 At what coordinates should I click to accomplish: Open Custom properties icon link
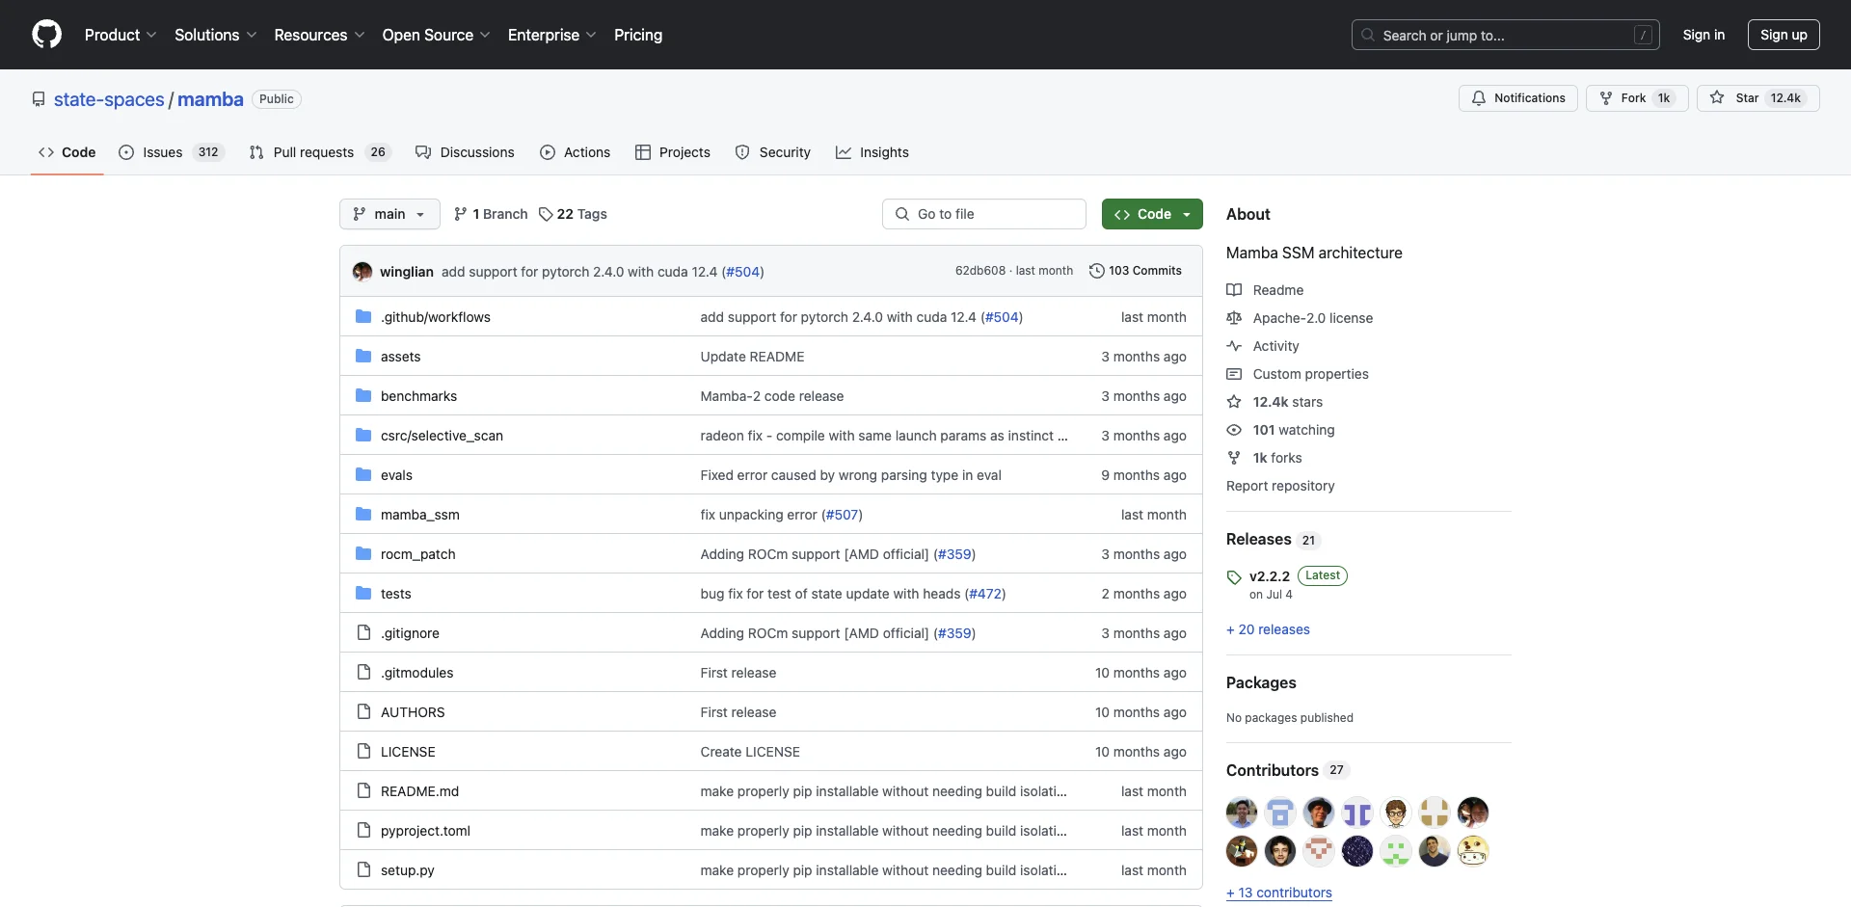pyautogui.click(x=1234, y=374)
